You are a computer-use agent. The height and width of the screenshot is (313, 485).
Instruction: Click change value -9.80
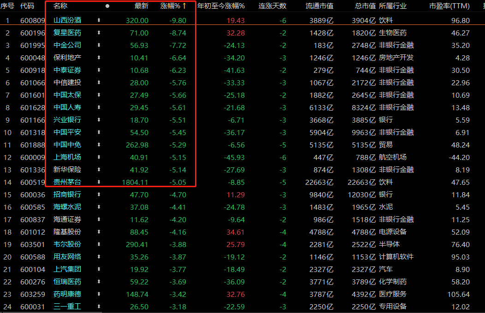177,20
